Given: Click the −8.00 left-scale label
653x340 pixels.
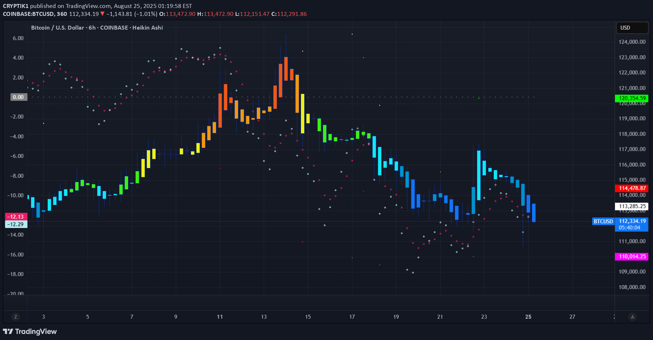Looking at the screenshot, I should coord(17,176).
